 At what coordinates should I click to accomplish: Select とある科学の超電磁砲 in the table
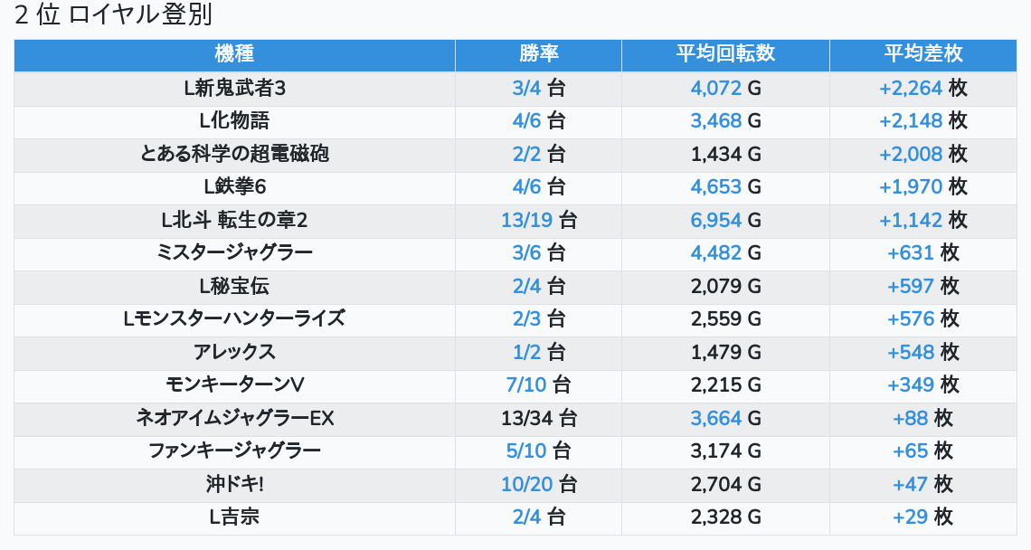234,154
